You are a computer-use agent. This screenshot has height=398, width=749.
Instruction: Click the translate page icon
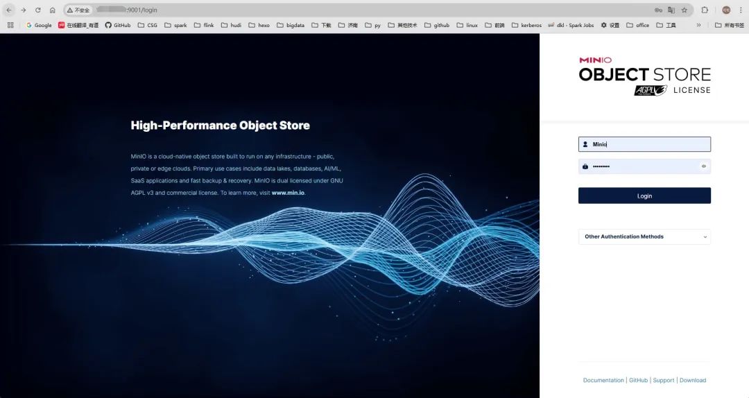671,10
